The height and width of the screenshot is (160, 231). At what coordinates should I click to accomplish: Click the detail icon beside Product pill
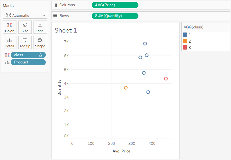[7, 62]
